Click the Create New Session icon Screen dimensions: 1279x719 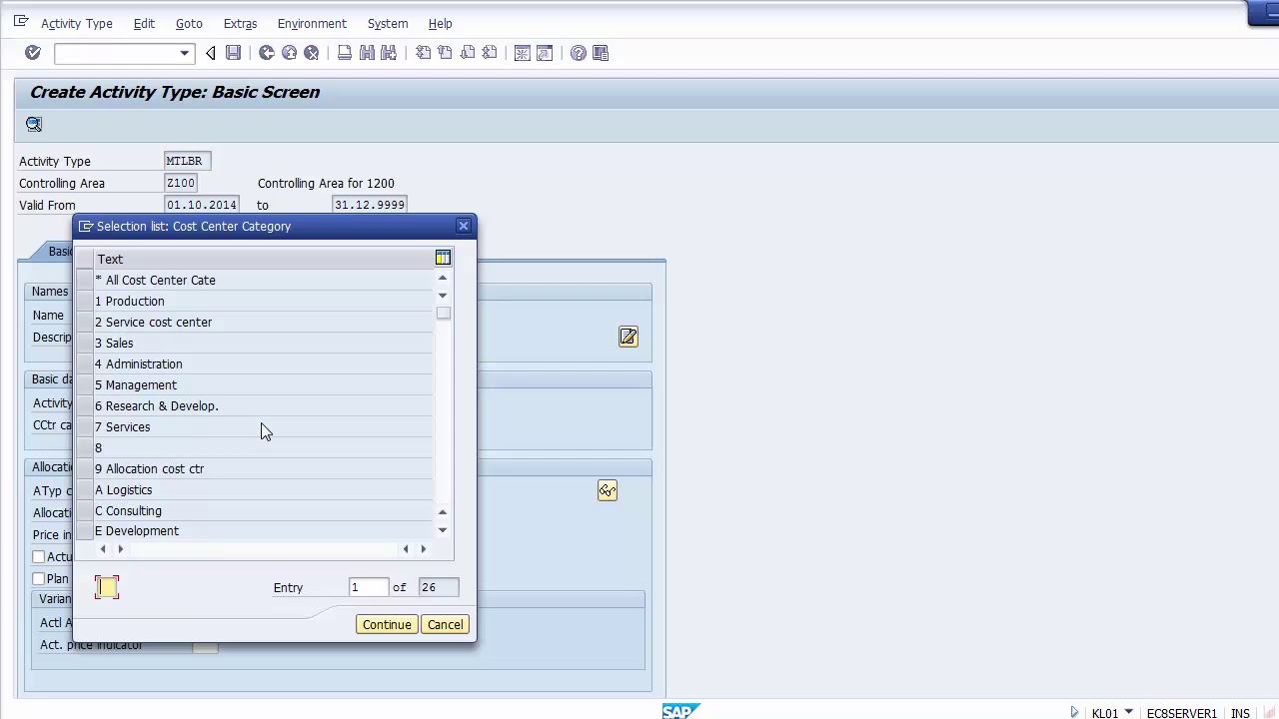coord(522,53)
